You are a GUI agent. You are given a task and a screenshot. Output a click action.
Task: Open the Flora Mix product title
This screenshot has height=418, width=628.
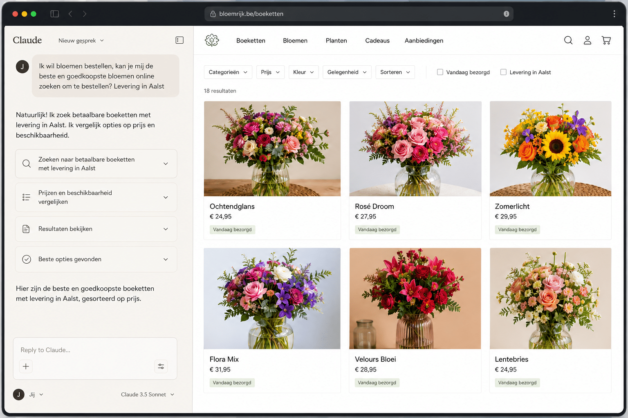(x=224, y=359)
